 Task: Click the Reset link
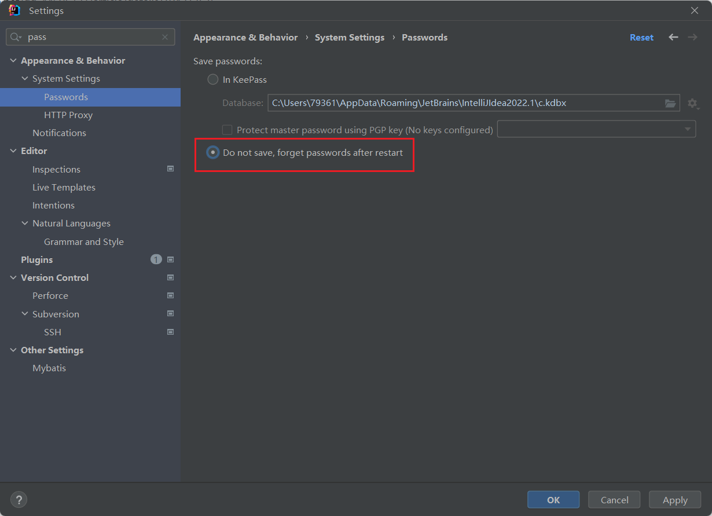pyautogui.click(x=641, y=37)
